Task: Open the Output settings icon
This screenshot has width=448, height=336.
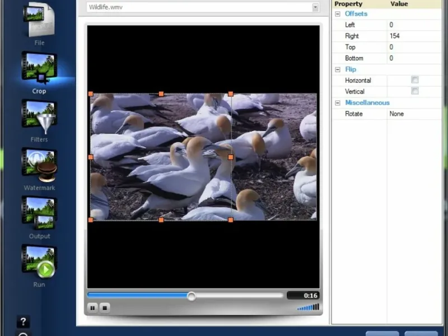Action: tap(39, 213)
